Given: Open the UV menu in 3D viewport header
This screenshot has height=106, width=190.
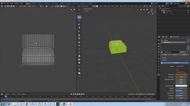Looking at the screenshot, I should click(129, 6).
